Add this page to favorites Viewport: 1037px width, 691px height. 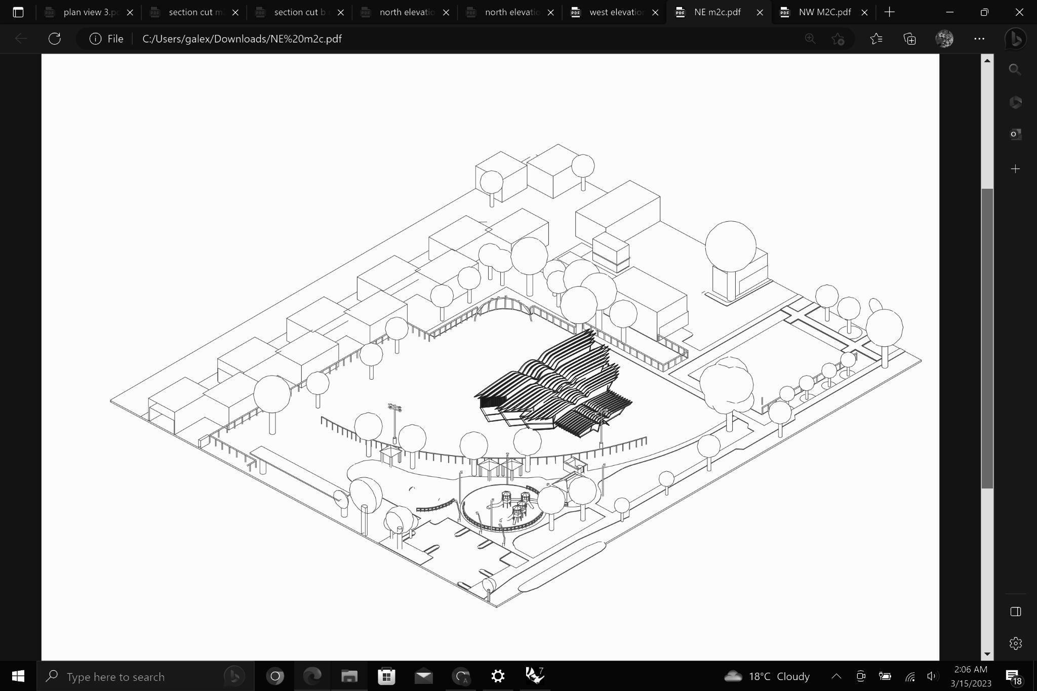838,39
